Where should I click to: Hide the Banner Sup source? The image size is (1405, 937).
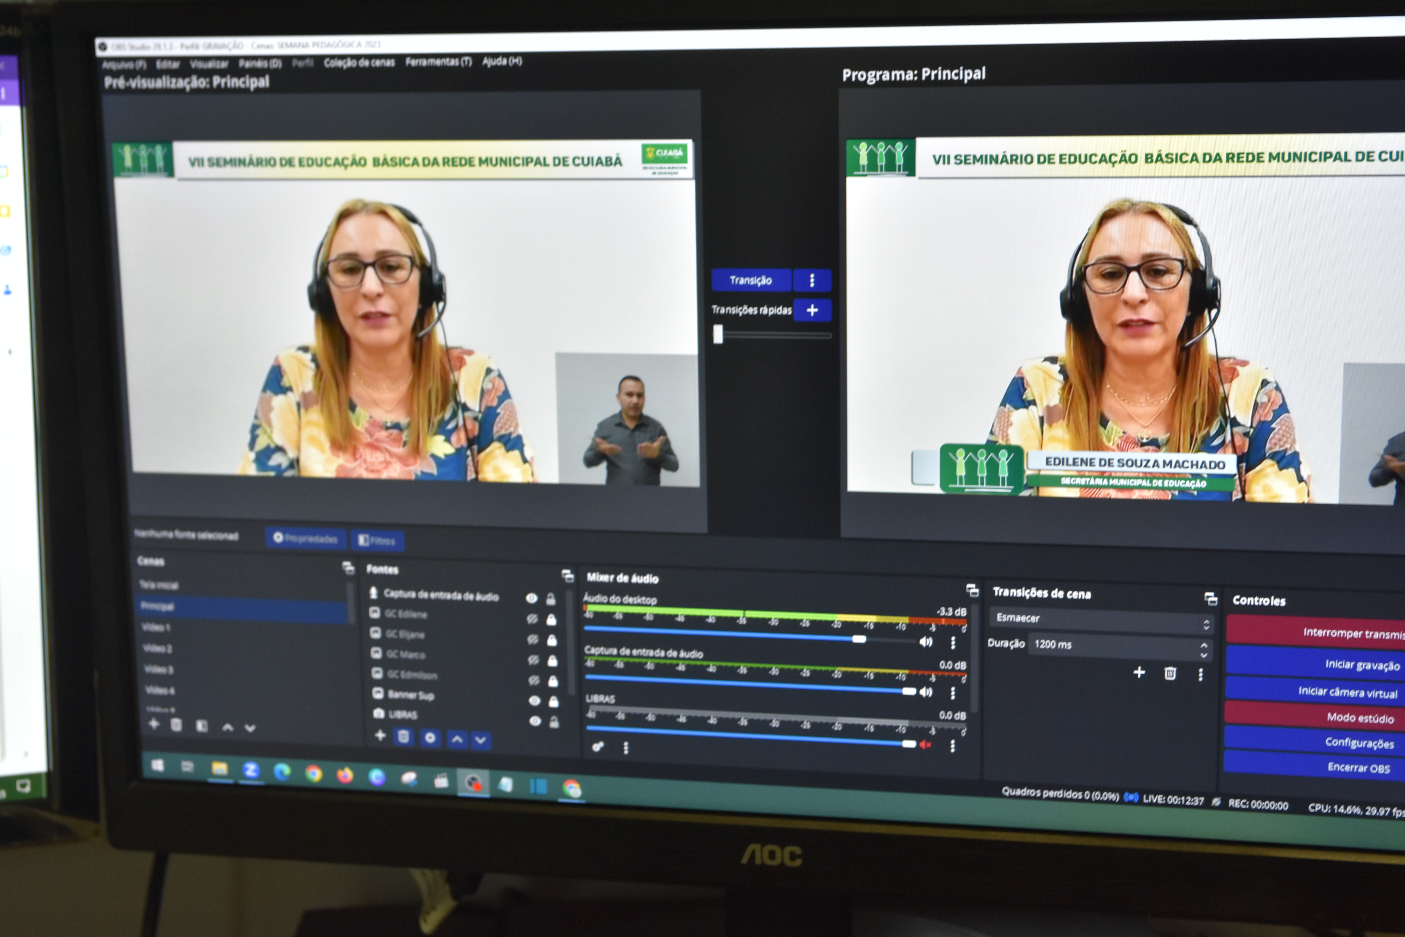(534, 700)
